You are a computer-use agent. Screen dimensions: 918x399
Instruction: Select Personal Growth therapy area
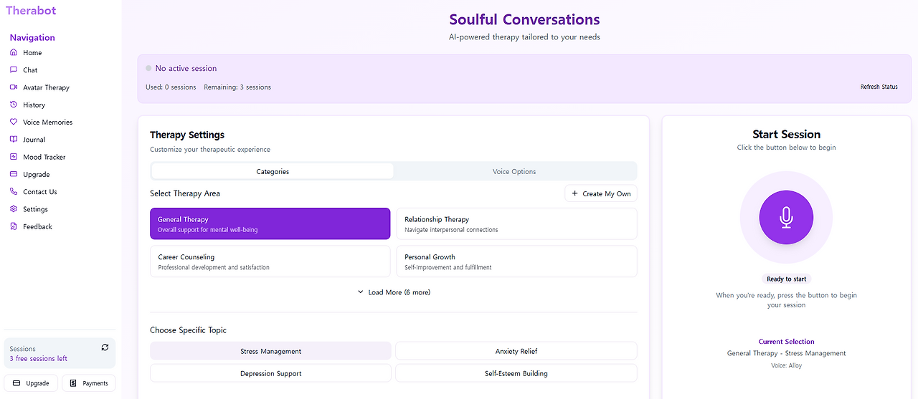516,261
